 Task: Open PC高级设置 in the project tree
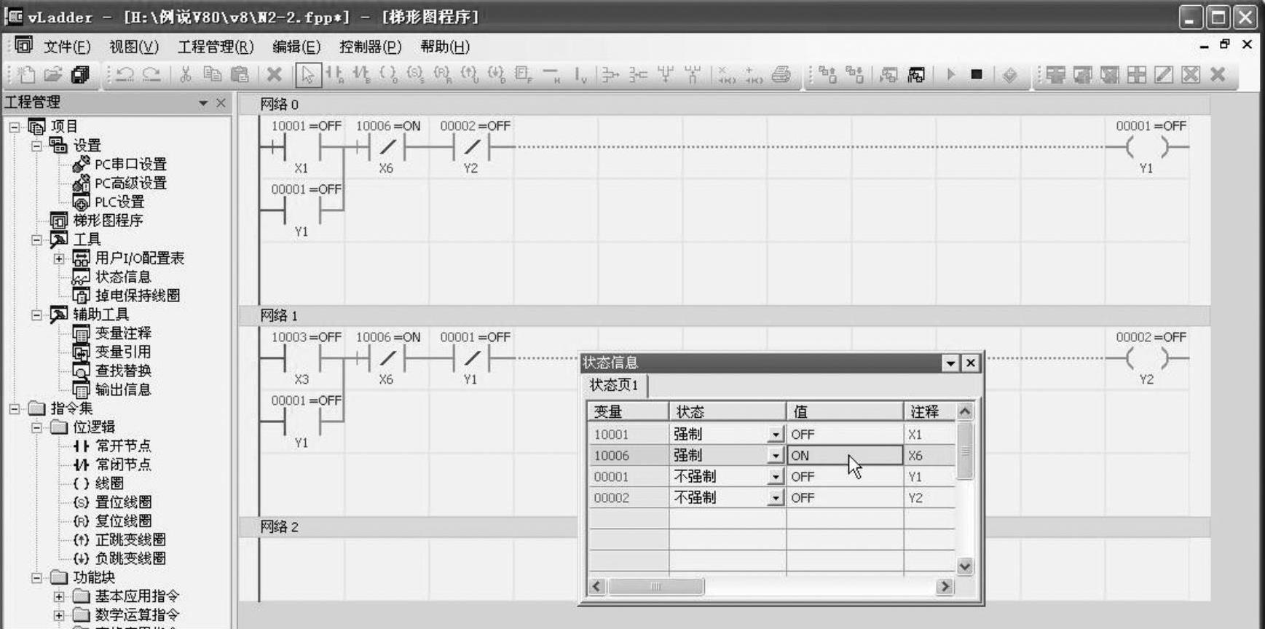(x=131, y=183)
